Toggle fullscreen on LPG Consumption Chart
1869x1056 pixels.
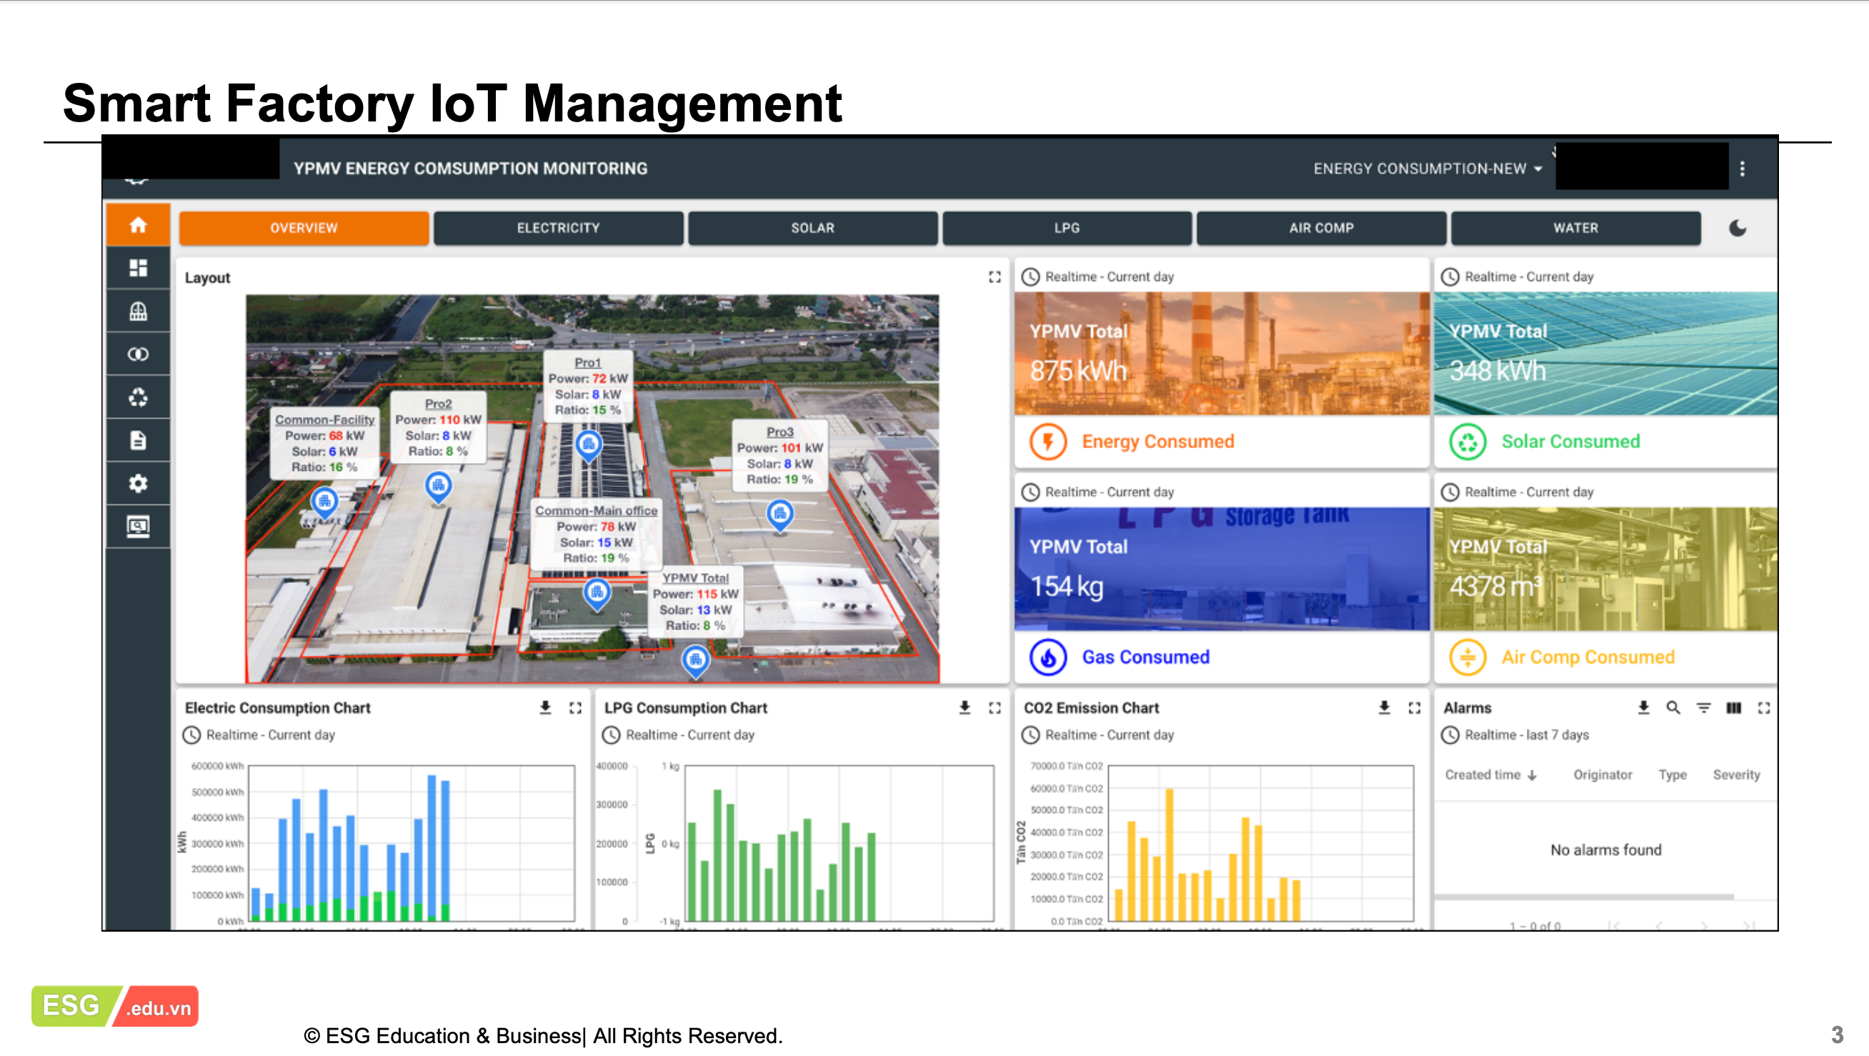click(995, 707)
